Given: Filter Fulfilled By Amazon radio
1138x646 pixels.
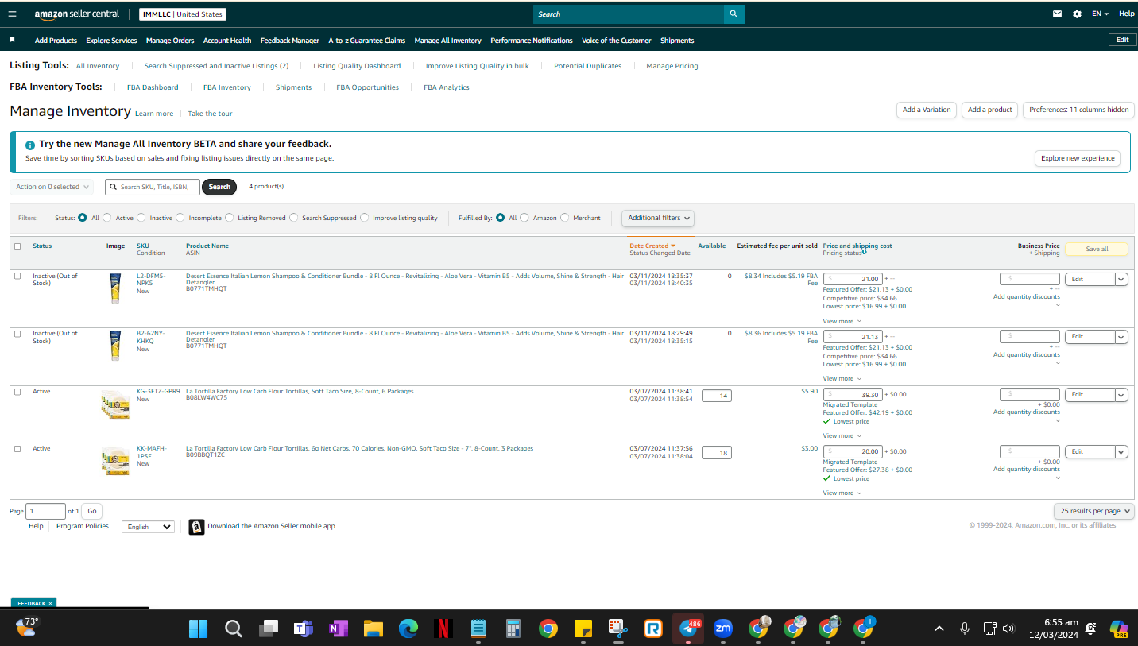Looking at the screenshot, I should pos(524,218).
